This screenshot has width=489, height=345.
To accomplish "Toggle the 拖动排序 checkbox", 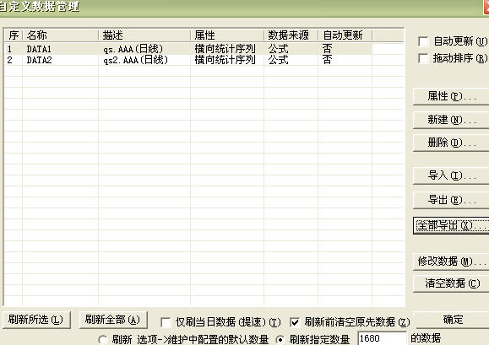I will [423, 58].
